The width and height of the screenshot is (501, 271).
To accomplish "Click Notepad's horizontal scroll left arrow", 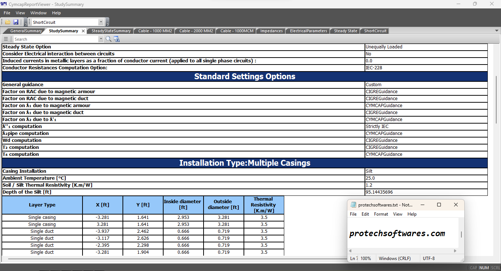I will (x=350, y=251).
